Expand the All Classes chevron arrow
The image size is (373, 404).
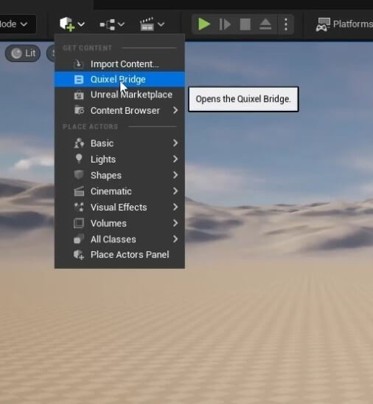(x=175, y=239)
